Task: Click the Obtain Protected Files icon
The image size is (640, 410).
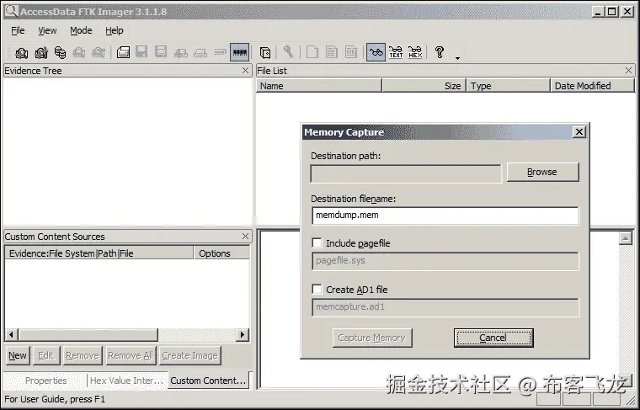Action: click(x=265, y=52)
